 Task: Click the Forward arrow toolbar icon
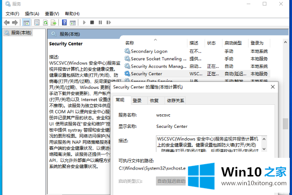tap(15, 23)
